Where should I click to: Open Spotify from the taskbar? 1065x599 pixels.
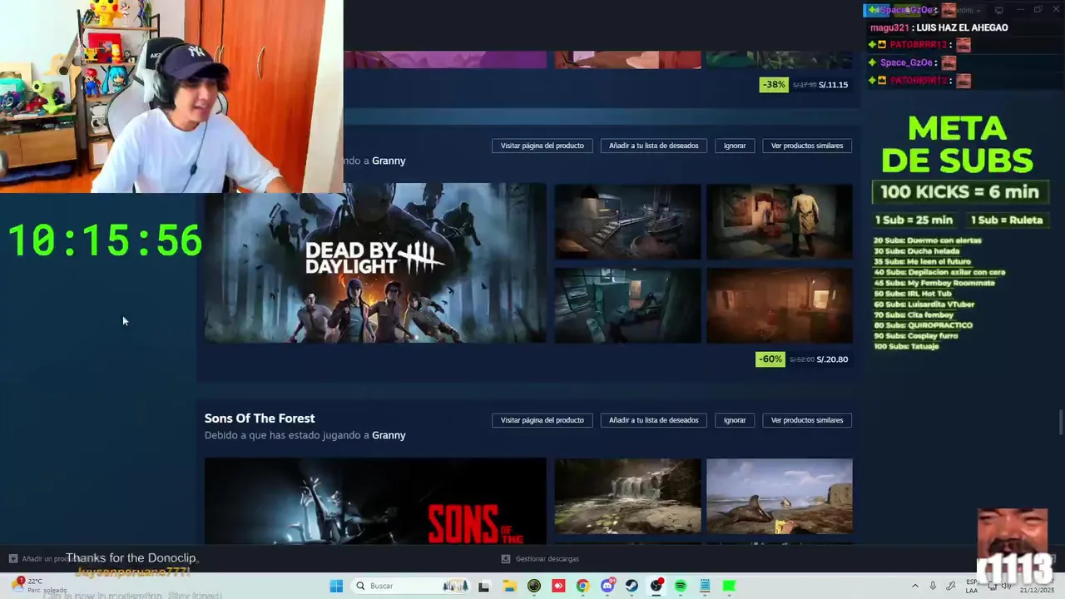[x=681, y=586]
